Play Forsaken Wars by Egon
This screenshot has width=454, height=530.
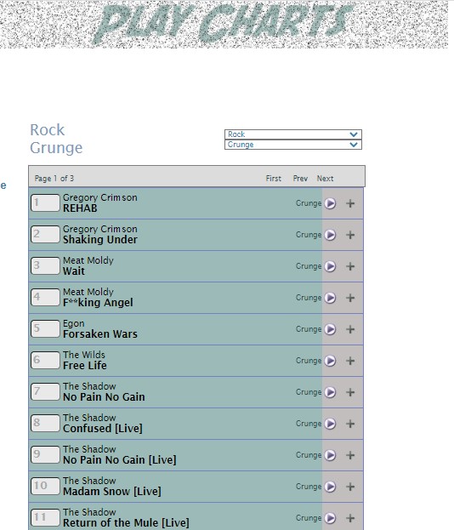(330, 329)
